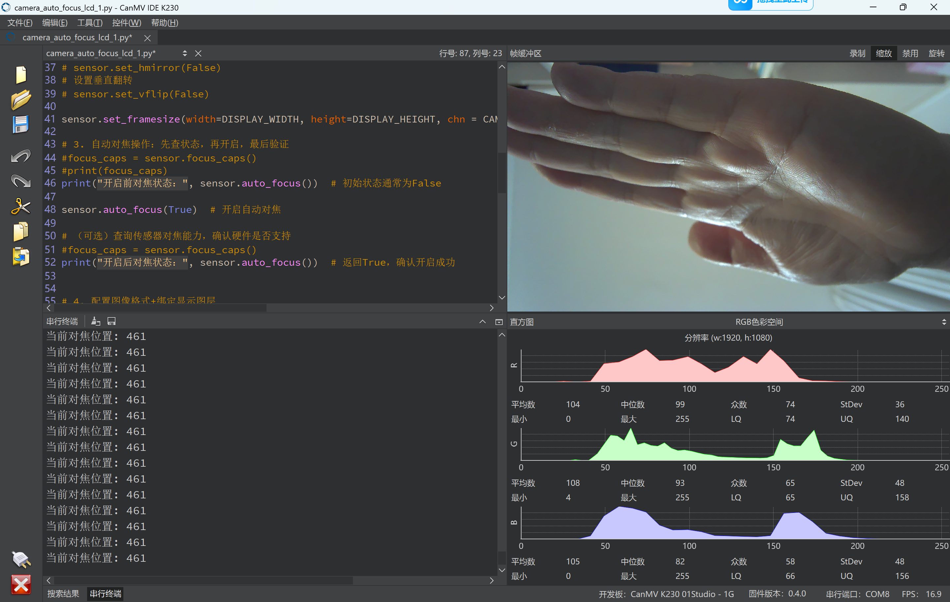Collapse the serial terminal panel chevron
This screenshot has height=602, width=950.
tap(482, 322)
